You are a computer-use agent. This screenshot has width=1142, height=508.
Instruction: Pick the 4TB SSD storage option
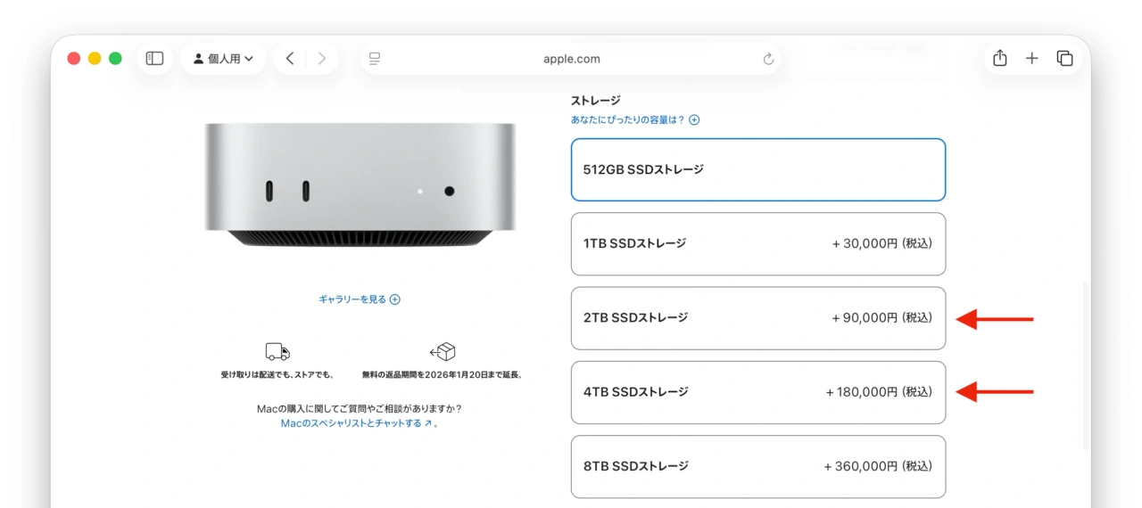(757, 392)
